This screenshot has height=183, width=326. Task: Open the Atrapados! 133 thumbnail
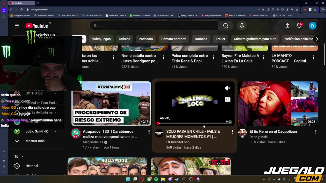111,103
